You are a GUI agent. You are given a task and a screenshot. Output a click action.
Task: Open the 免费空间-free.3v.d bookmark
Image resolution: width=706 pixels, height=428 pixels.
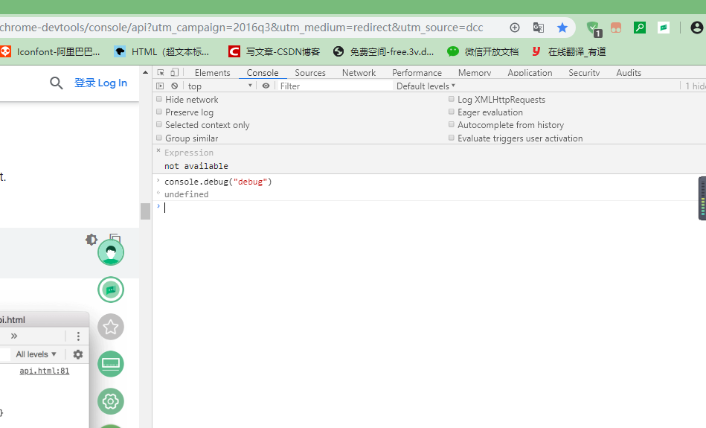[384, 52]
